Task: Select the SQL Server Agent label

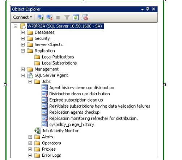Action: click(x=51, y=75)
